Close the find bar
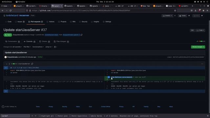 point(208,116)
